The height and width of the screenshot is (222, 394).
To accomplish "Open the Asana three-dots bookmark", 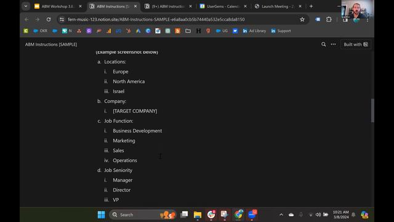I will pyautogui.click(x=79, y=31).
